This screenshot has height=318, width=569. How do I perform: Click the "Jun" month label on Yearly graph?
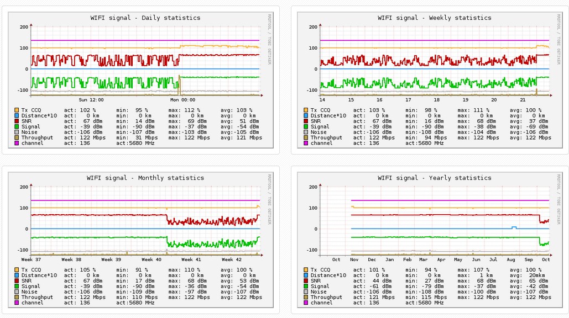476,259
